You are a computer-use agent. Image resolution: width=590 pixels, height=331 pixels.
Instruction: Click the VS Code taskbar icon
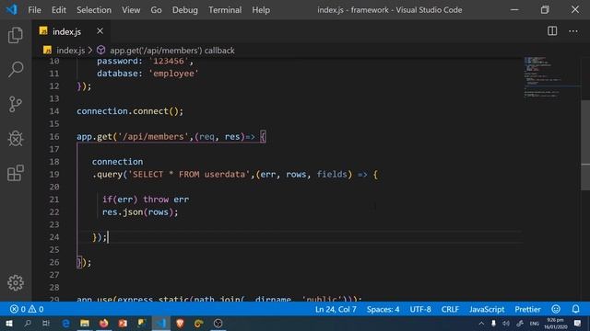pos(160,323)
